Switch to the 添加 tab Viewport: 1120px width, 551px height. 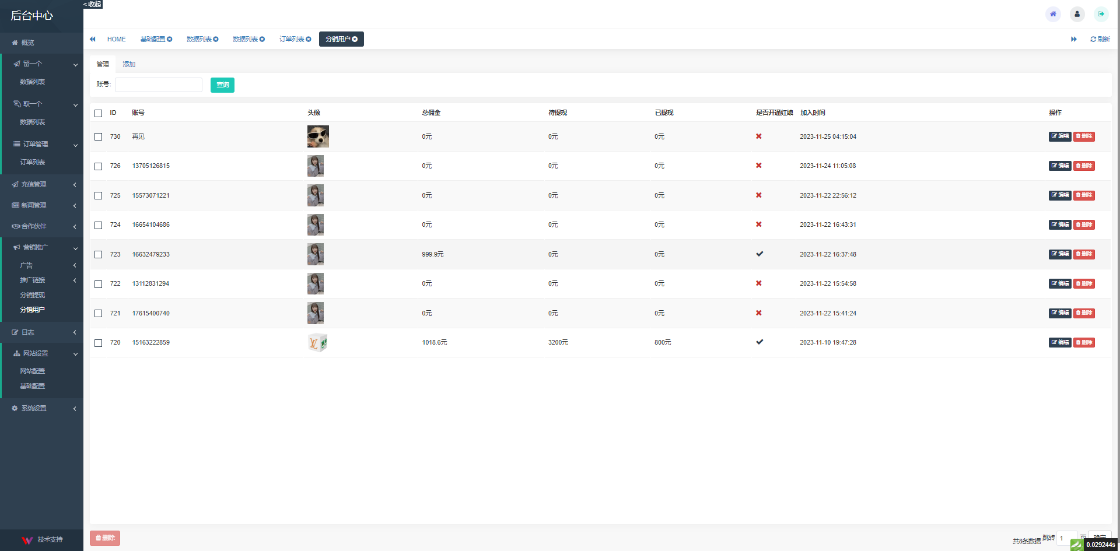click(129, 64)
